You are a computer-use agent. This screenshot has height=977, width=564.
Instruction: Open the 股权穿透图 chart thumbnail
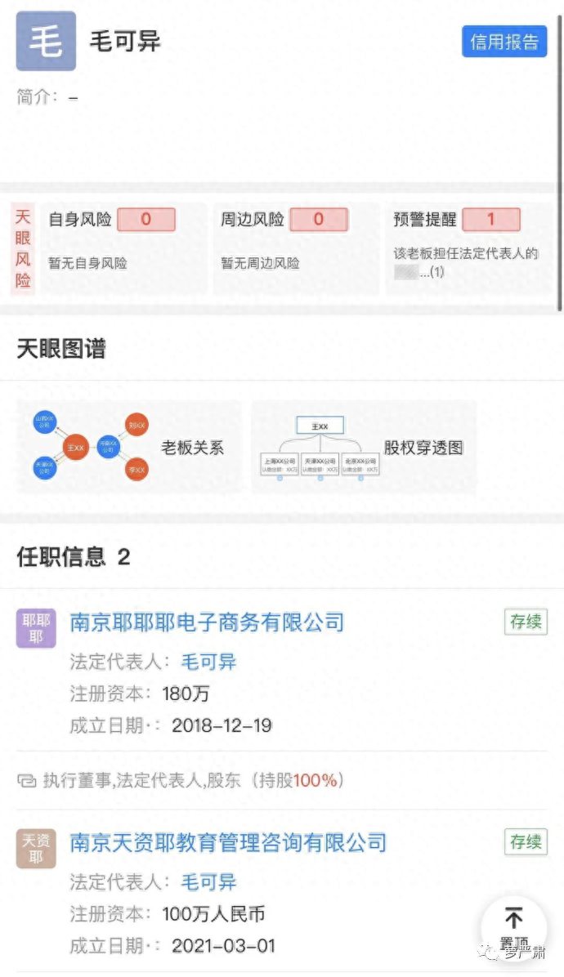click(x=320, y=448)
